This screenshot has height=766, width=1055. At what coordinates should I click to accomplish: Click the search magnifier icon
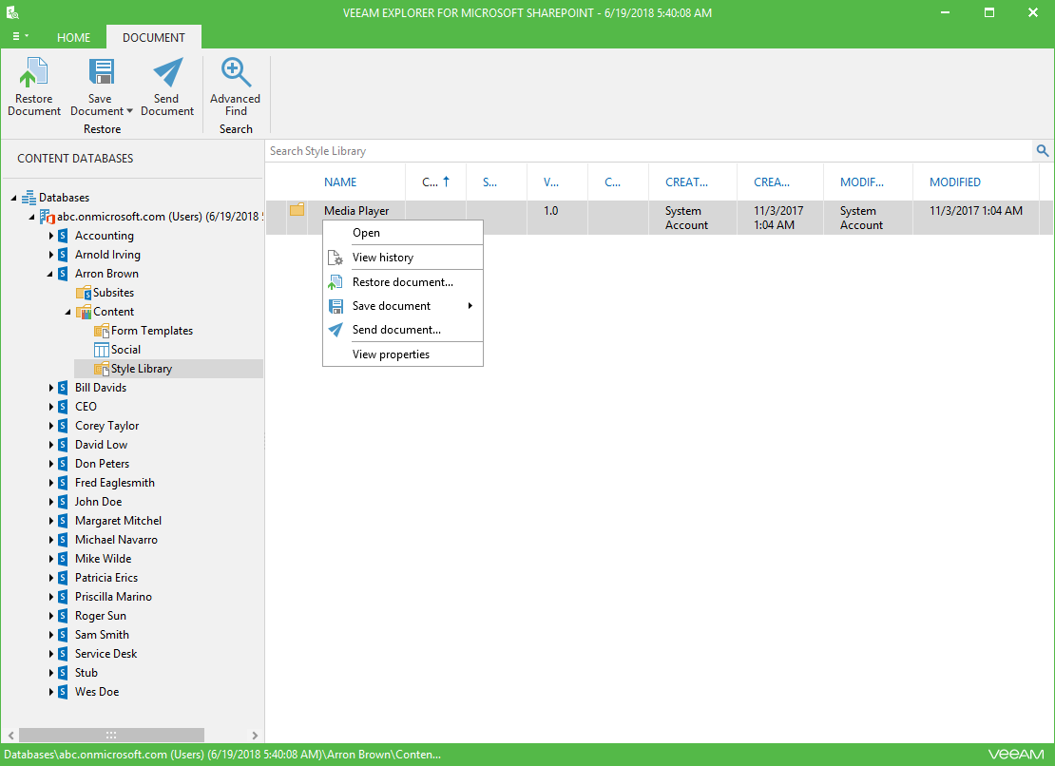(x=1043, y=151)
